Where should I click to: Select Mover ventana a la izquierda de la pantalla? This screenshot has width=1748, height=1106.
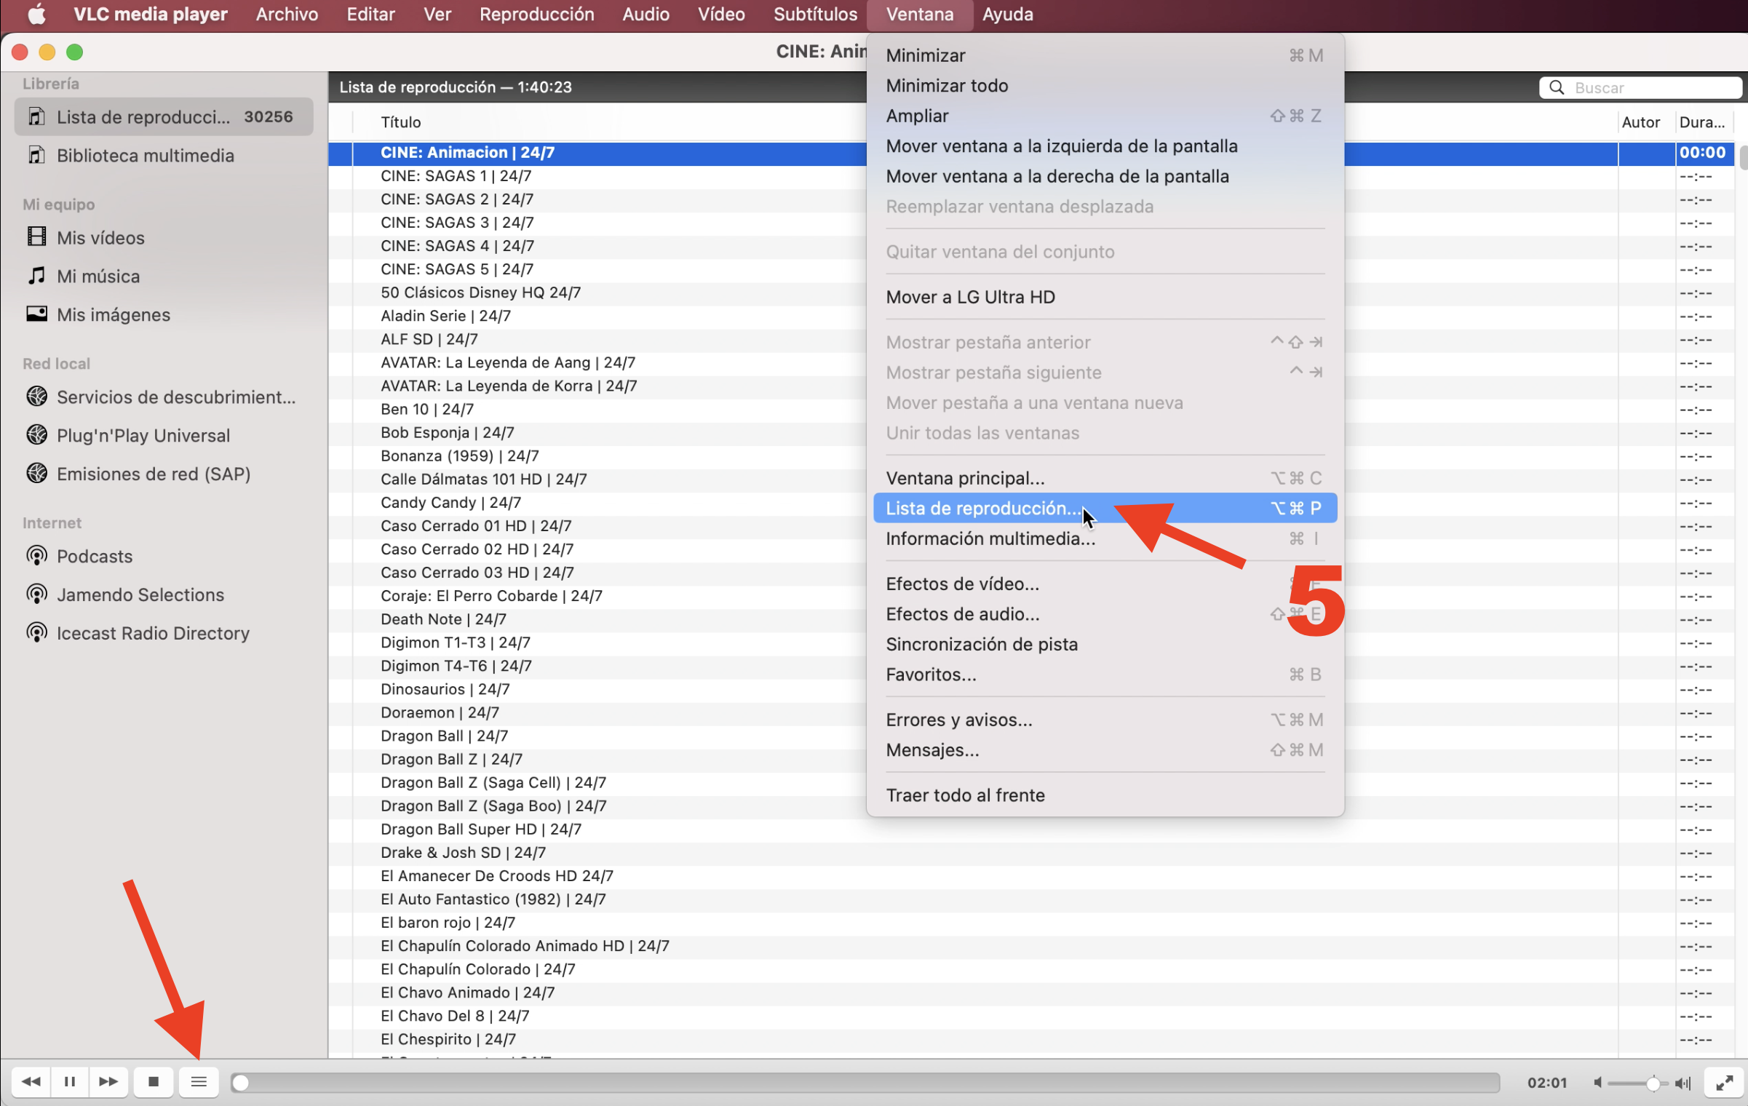tap(1105, 146)
